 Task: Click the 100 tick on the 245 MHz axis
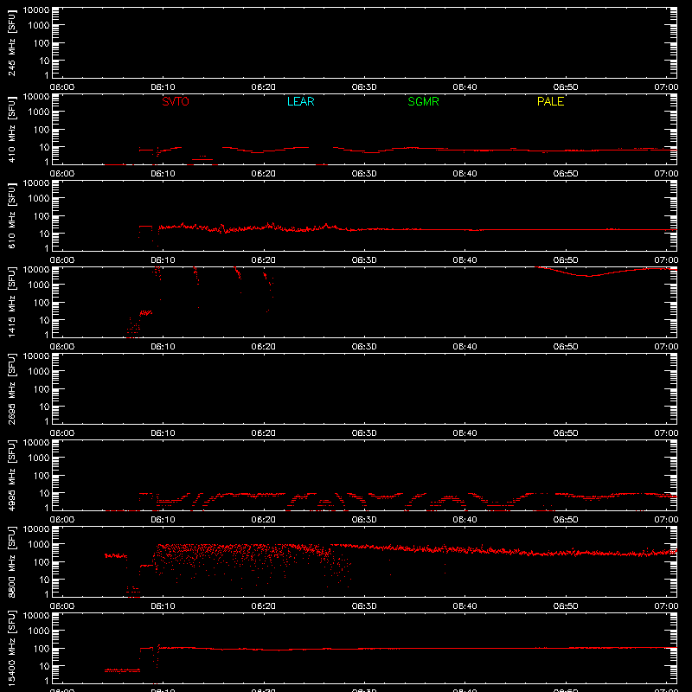[x=42, y=43]
